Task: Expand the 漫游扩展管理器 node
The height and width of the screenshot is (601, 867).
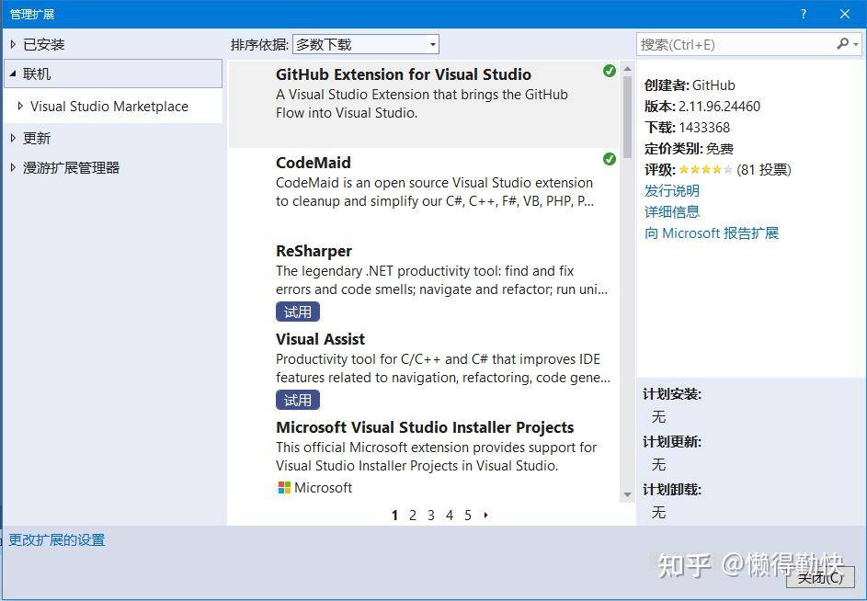Action: 13,167
